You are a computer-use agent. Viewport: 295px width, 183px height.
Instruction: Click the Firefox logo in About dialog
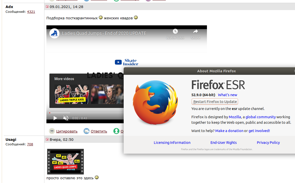point(156,102)
